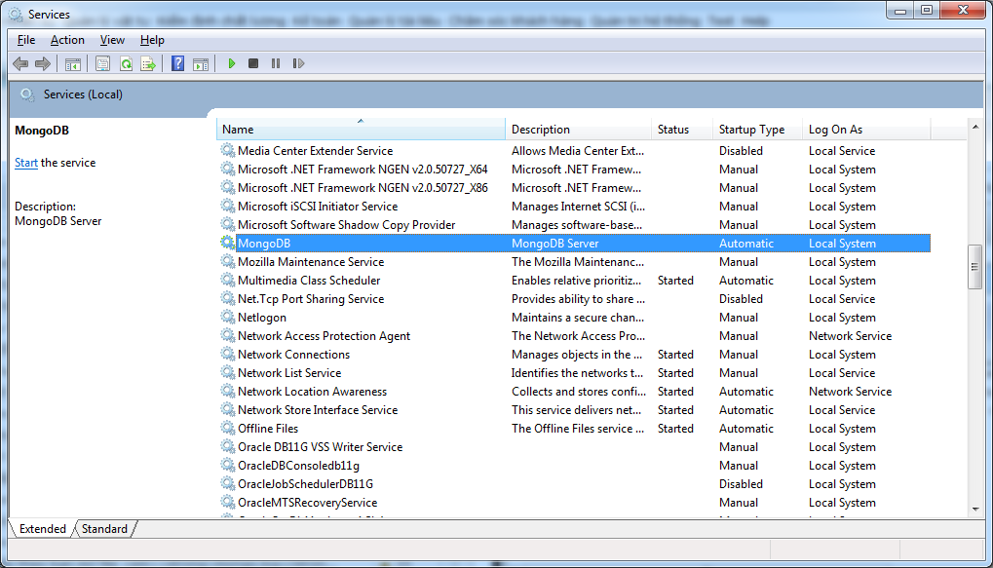Viewport: 993px width, 568px height.
Task: Pause Service toolbar button
Action: [x=276, y=63]
